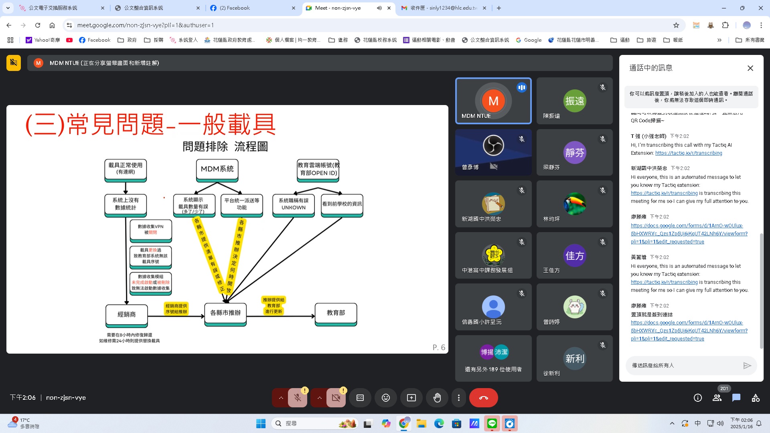
Task: Click the raise hand icon
Action: pyautogui.click(x=437, y=398)
